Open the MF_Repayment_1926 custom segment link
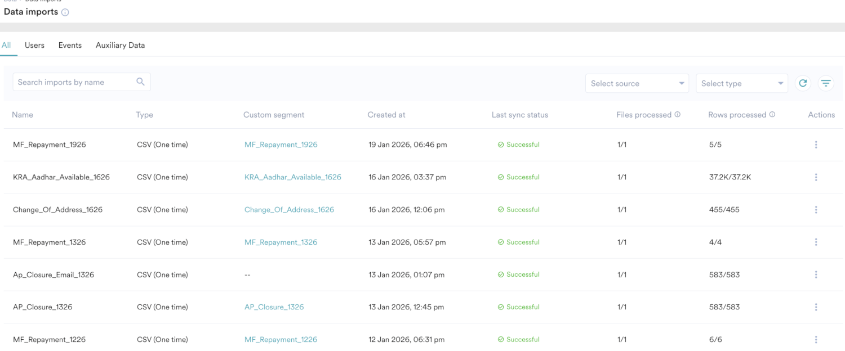 pos(281,145)
